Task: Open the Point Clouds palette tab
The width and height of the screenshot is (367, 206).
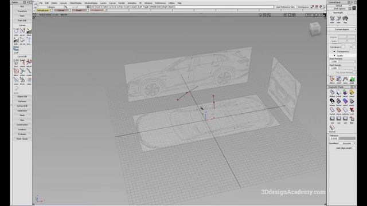Action: (x=22, y=138)
